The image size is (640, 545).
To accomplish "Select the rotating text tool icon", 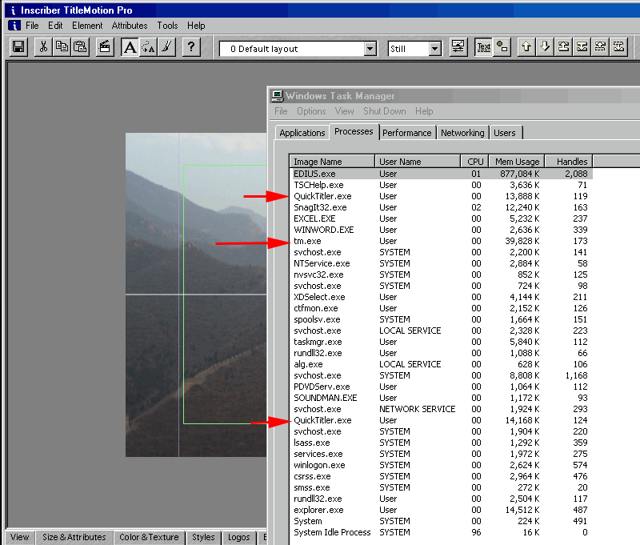I will [x=148, y=47].
